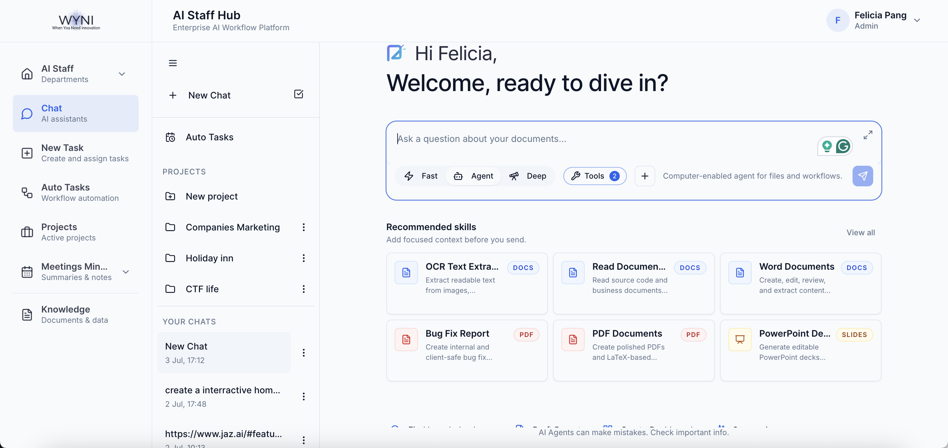The image size is (948, 448).
Task: Click the WYNI logo
Action: tap(76, 20)
